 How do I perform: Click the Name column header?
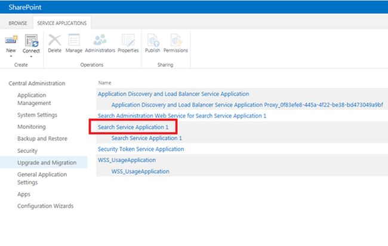(104, 82)
